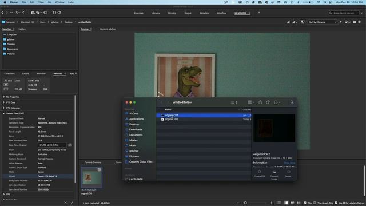Screen dimensions: 366x206
Task: Click the trash delete item icon
Action: coord(360,22)
